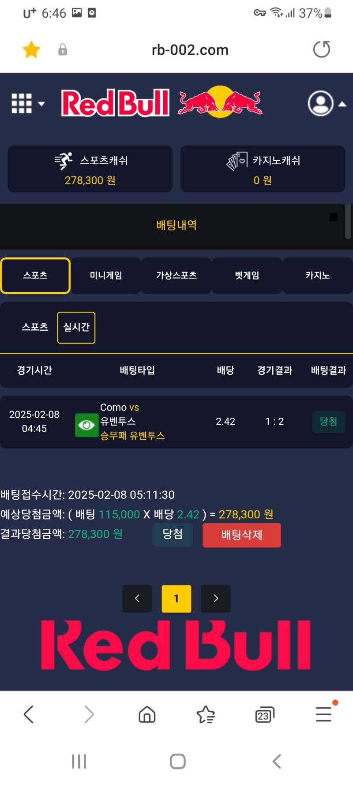Switch to the 실시간 sub-tab
This screenshot has width=353, height=785.
pyautogui.click(x=76, y=327)
